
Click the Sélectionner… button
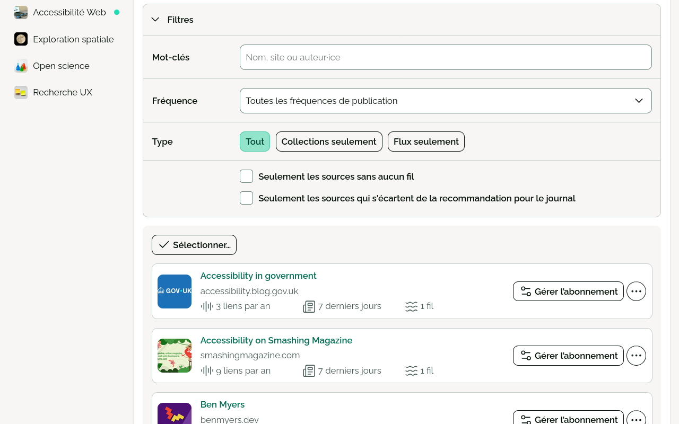click(194, 245)
